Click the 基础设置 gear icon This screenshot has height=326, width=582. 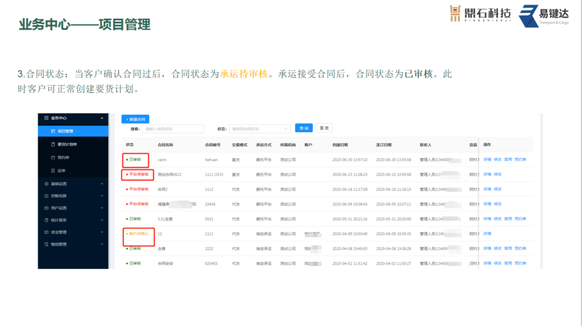[x=46, y=183]
